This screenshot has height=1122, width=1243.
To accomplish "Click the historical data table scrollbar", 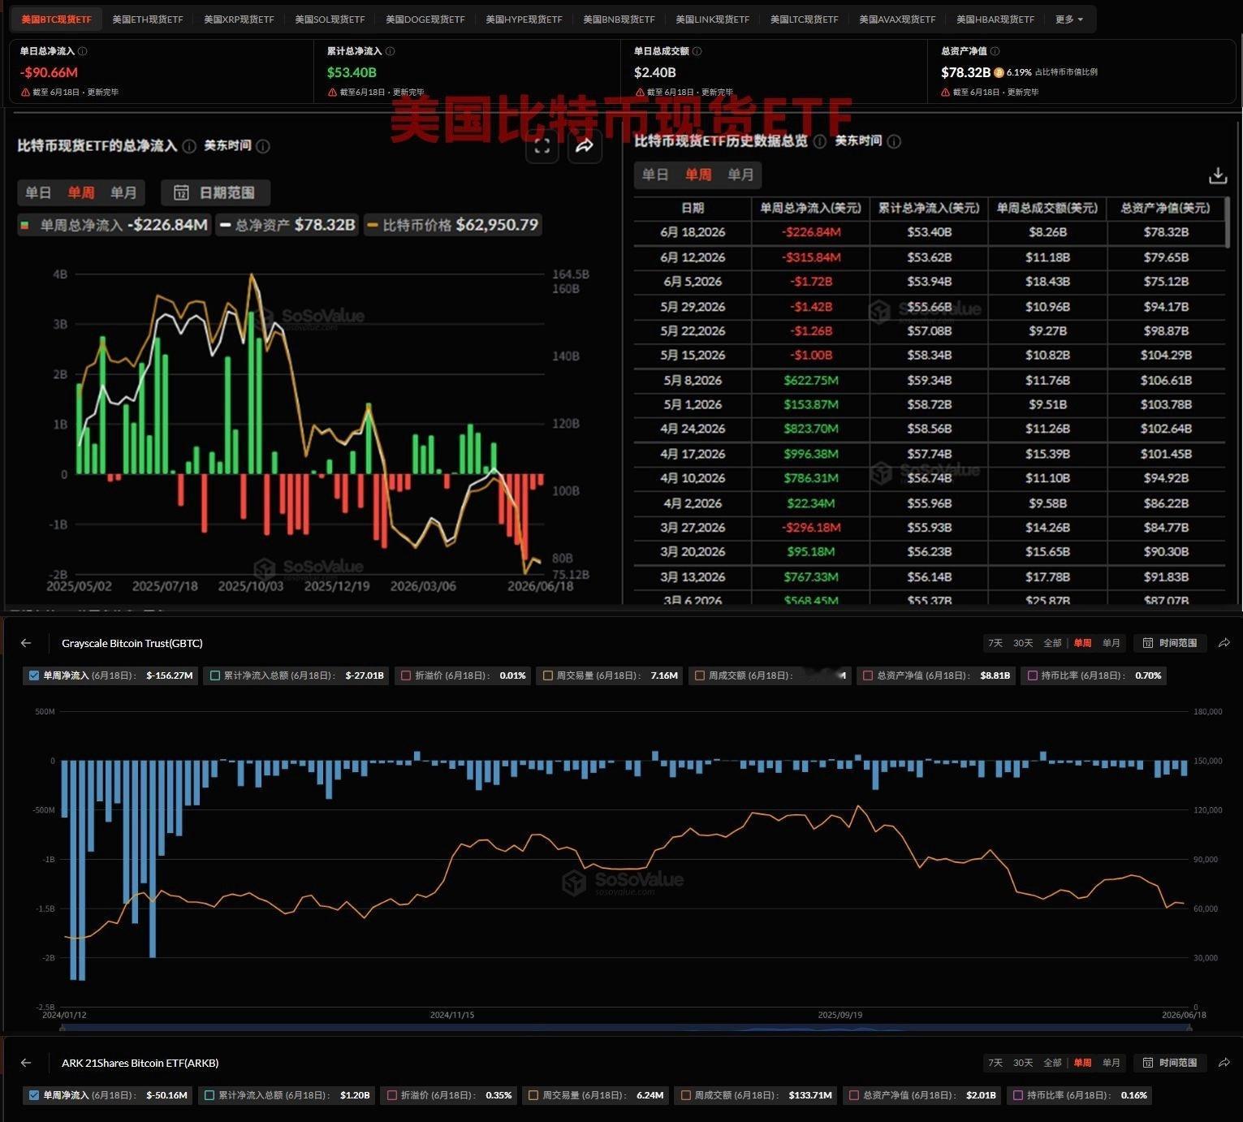I will click(1227, 222).
